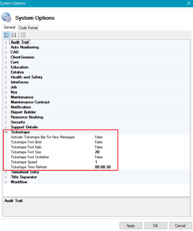
Task: Select the General tab
Action: [9, 27]
